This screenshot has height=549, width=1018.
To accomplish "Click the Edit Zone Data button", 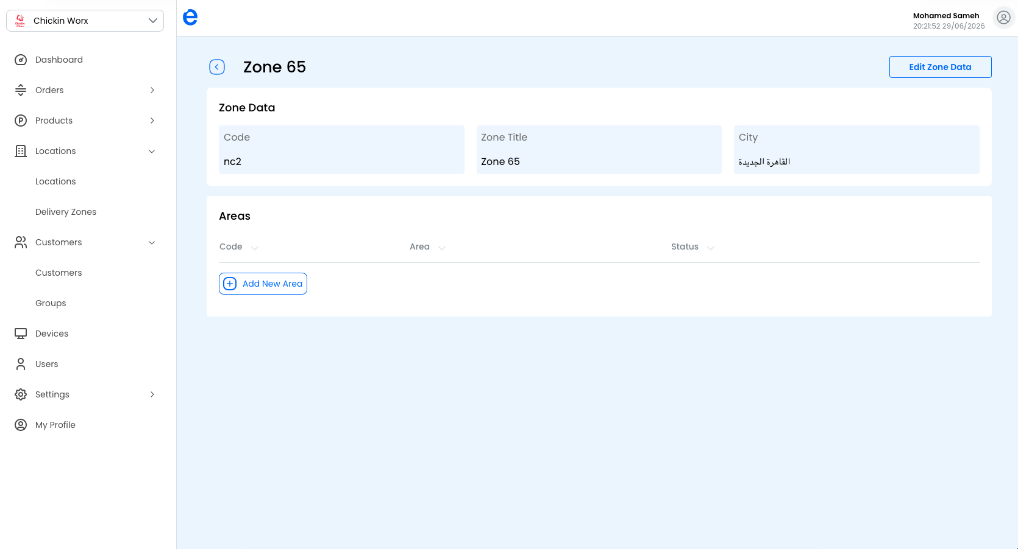I will [940, 67].
